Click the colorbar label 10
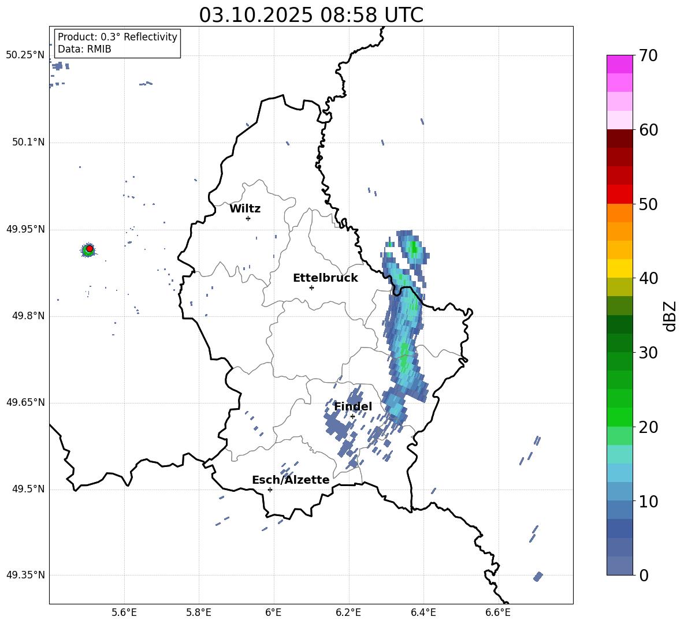This screenshot has height=624, width=684. point(649,501)
